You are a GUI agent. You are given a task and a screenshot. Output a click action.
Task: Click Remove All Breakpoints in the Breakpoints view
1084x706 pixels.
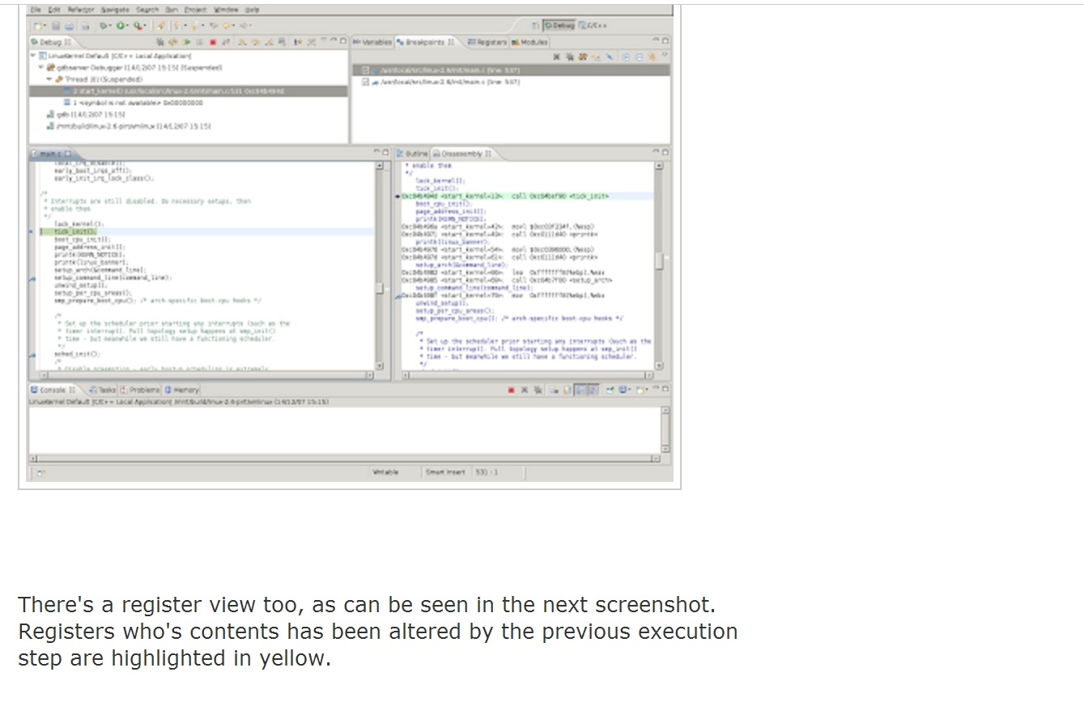(571, 57)
